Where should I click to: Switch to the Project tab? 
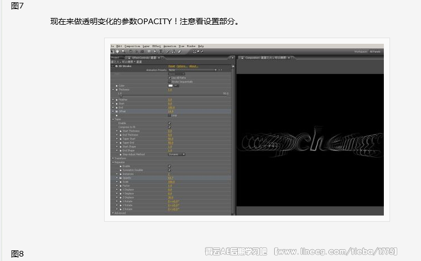pyautogui.click(x=115, y=58)
